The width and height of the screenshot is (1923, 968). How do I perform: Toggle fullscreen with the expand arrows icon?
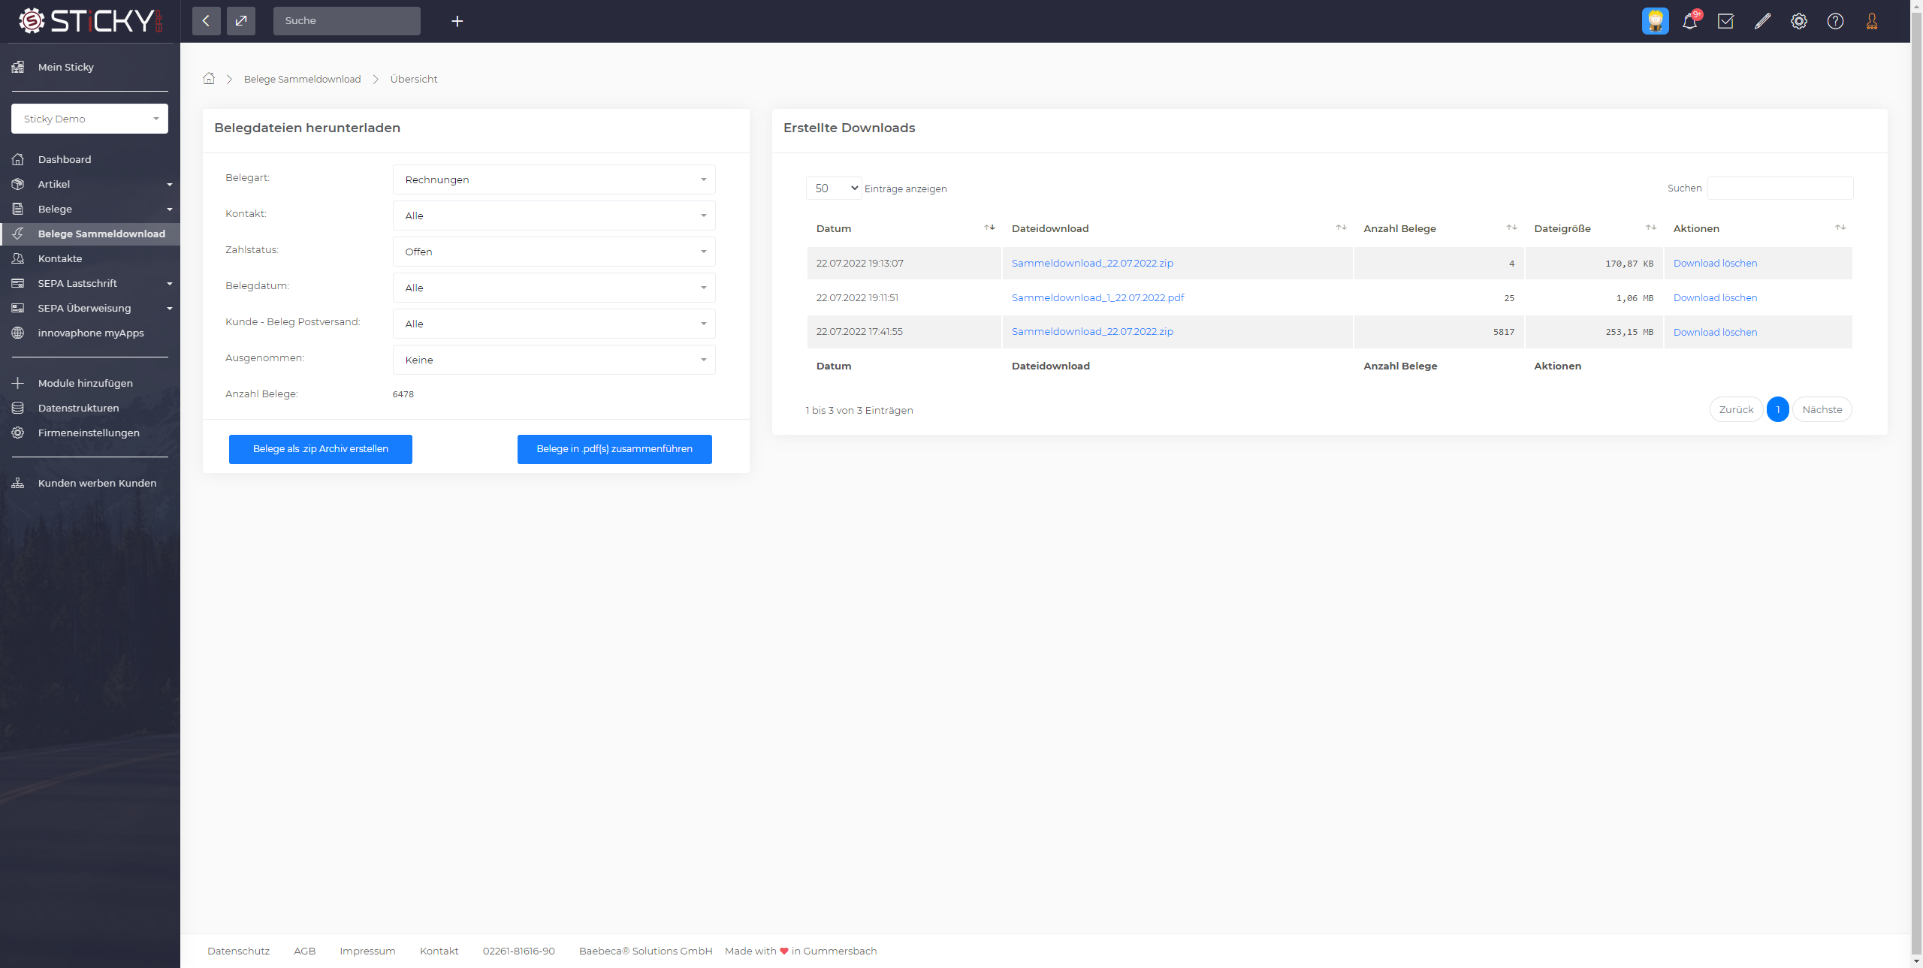tap(241, 21)
